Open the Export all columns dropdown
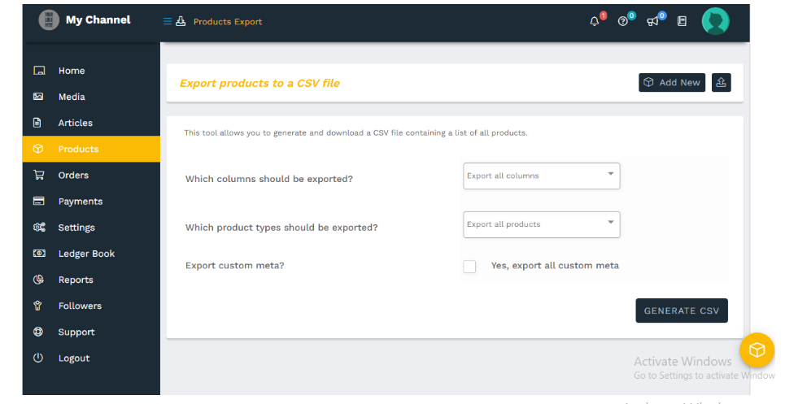 [x=541, y=176]
